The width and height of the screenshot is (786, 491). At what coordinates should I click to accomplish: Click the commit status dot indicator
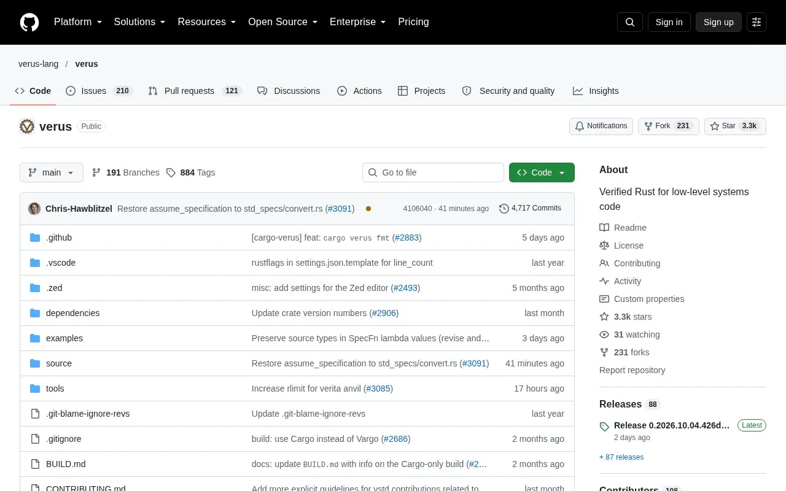(368, 209)
